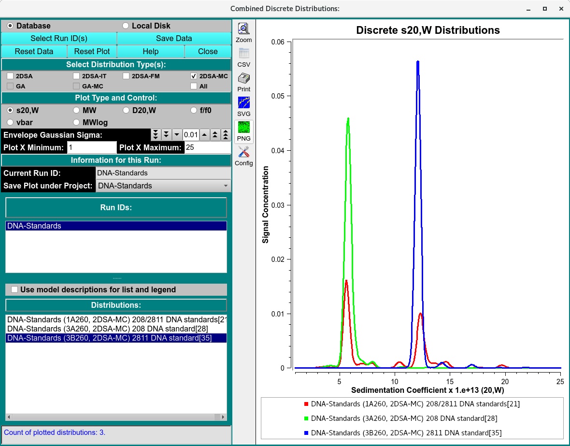Open the plot Config tool
This screenshot has width=570, height=446.
point(244,156)
